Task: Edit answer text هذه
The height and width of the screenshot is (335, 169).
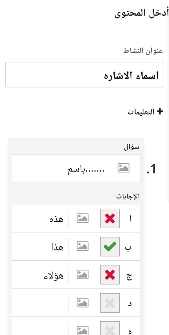Action: coord(40,218)
